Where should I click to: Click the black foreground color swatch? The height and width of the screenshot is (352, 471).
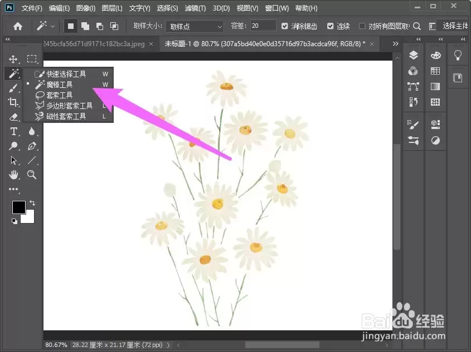click(x=19, y=207)
